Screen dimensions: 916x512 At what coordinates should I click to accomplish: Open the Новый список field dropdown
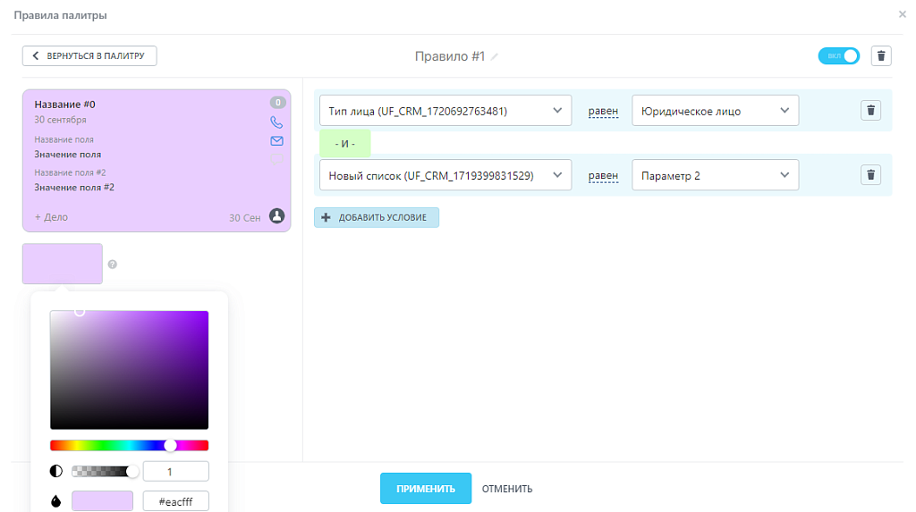(x=445, y=175)
